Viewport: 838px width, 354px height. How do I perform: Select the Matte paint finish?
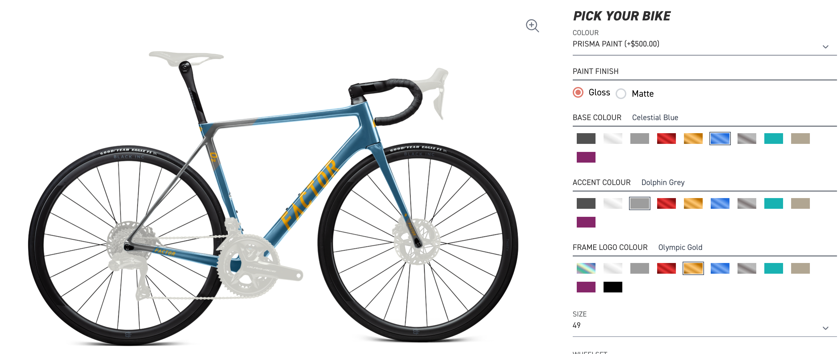[x=621, y=94]
